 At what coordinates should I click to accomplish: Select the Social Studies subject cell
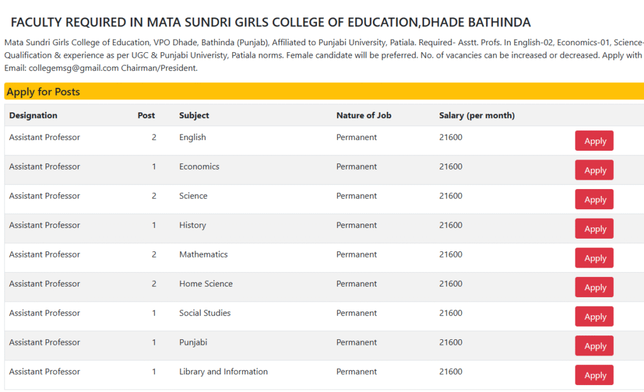(204, 313)
